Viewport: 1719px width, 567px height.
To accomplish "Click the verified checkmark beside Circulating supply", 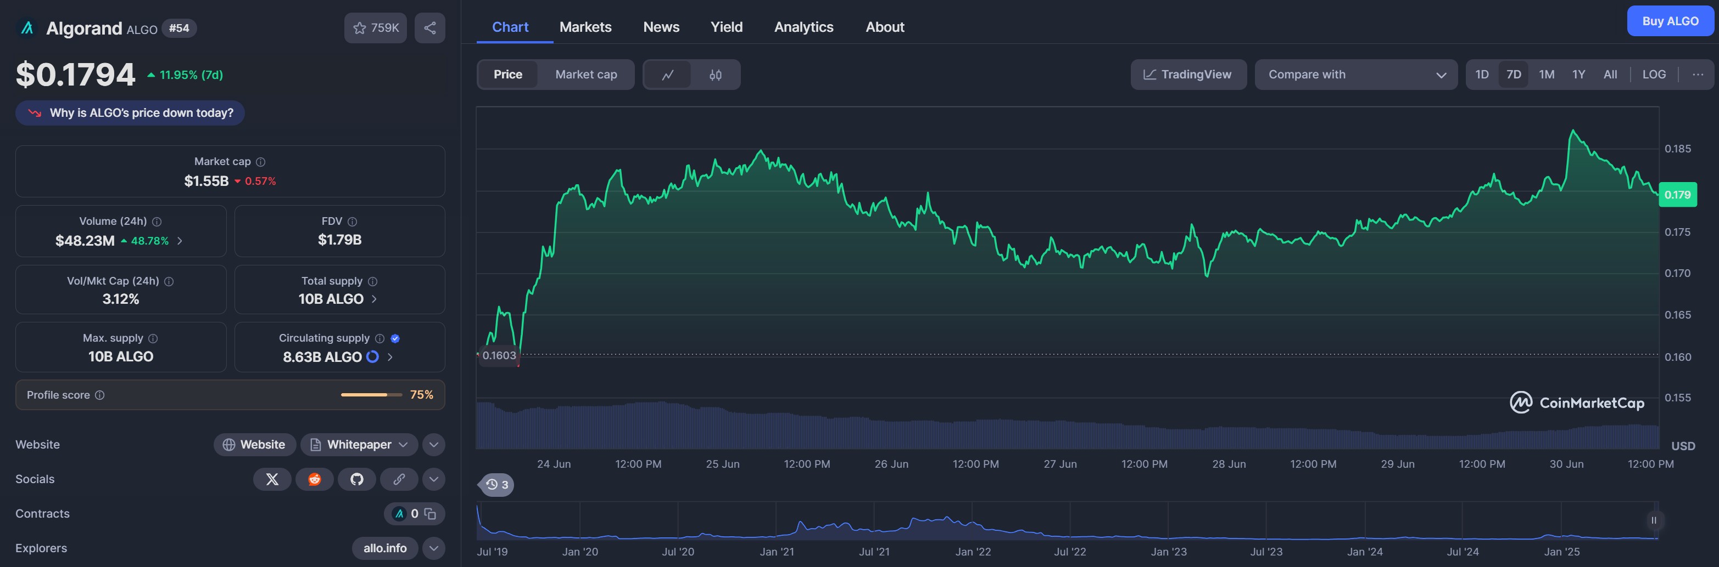I will 395,338.
